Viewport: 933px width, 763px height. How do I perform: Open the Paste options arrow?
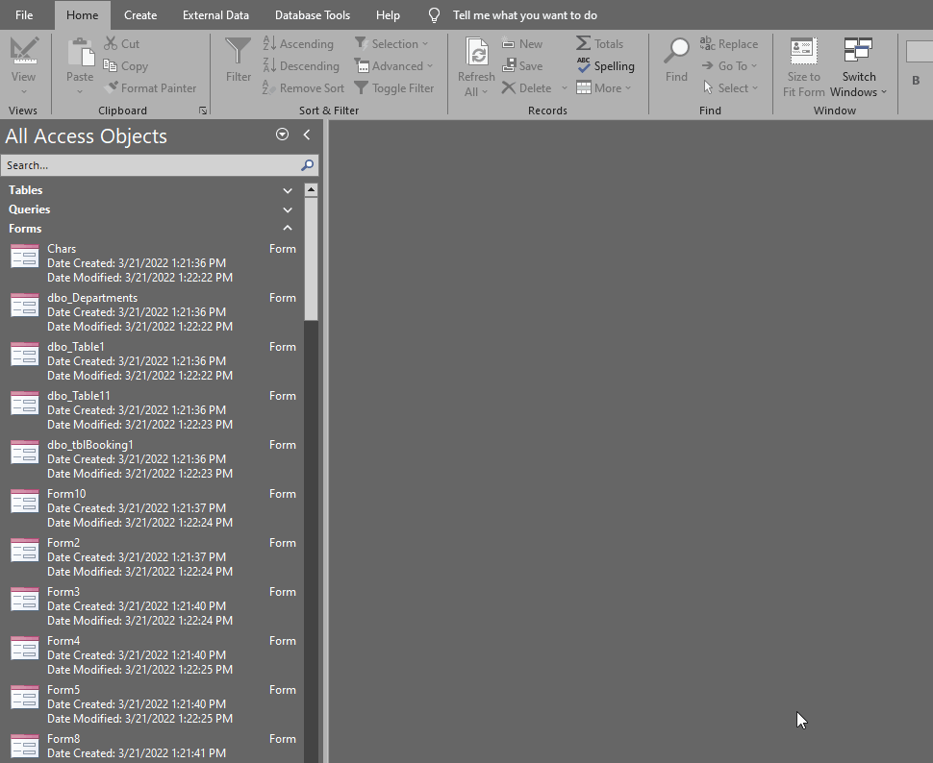80,91
